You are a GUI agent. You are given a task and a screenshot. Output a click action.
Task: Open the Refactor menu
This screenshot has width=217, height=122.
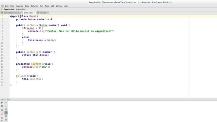click(34, 6)
